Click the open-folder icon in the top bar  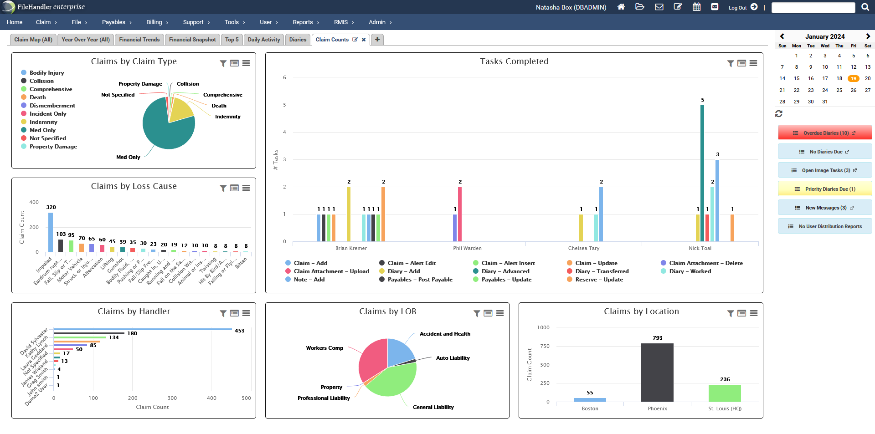coord(640,7)
